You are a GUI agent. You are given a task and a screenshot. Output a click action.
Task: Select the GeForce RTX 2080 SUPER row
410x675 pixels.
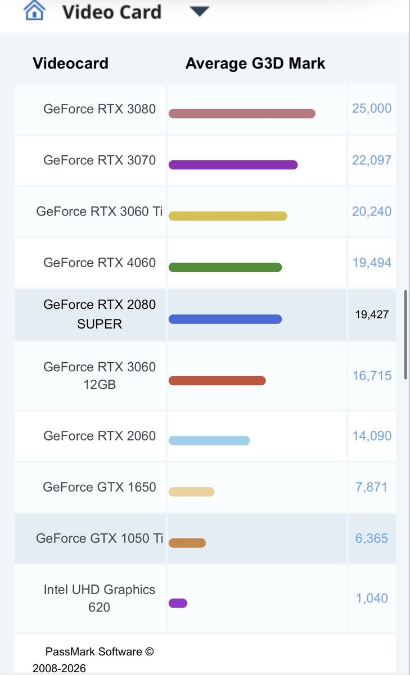tap(205, 314)
